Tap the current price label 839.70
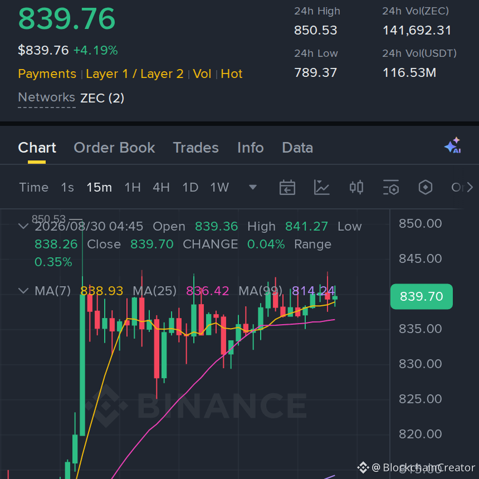The width and height of the screenshot is (479, 479). click(x=421, y=296)
